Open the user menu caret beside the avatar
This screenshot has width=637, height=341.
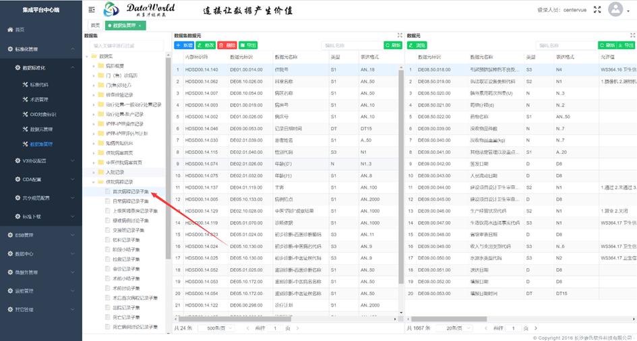click(629, 11)
